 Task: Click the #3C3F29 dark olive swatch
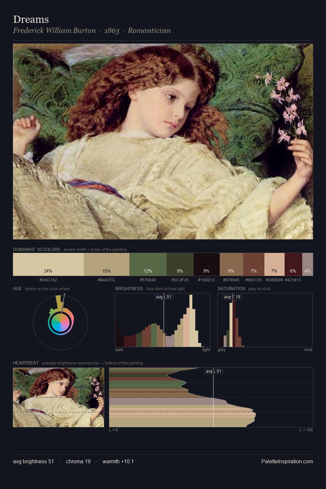pyautogui.click(x=180, y=264)
